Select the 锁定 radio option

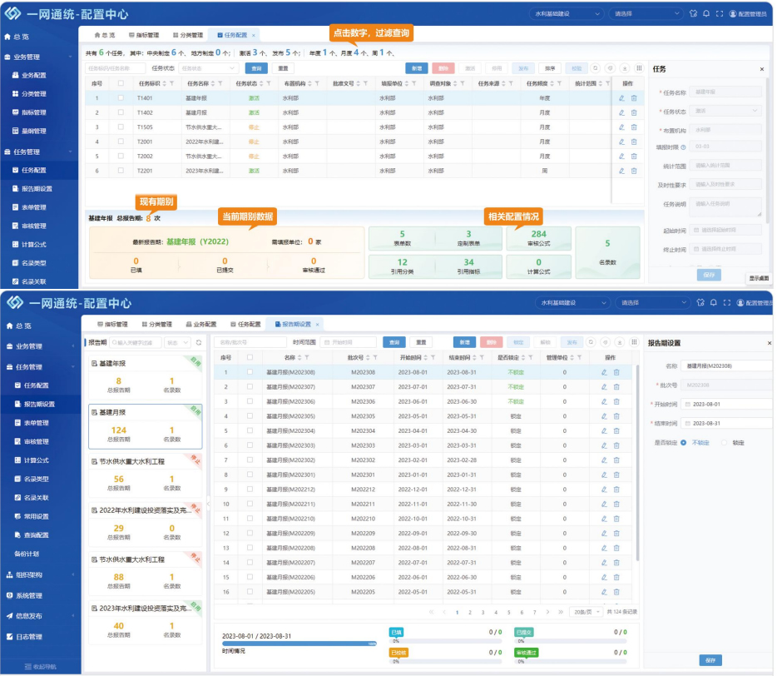tap(725, 443)
